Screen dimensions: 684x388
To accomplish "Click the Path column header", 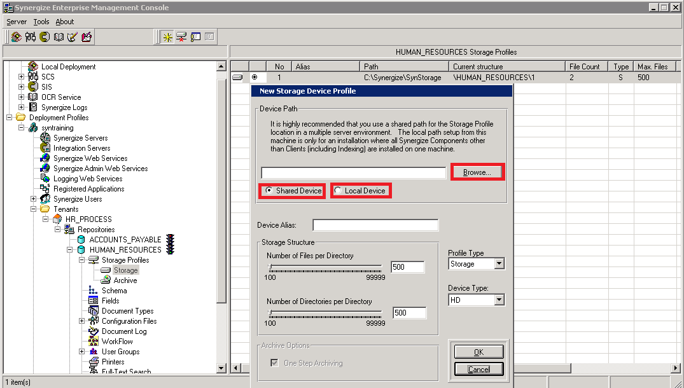I will pos(404,67).
